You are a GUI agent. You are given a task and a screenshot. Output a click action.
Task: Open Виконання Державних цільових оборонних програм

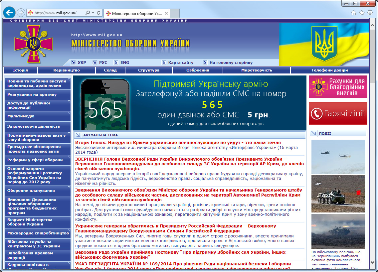click(38, 206)
